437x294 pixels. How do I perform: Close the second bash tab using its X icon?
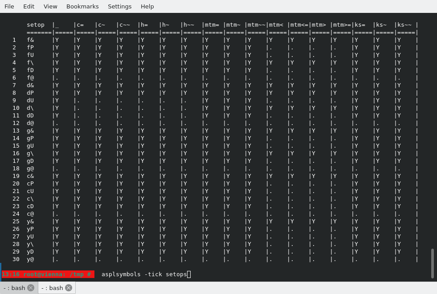69,288
